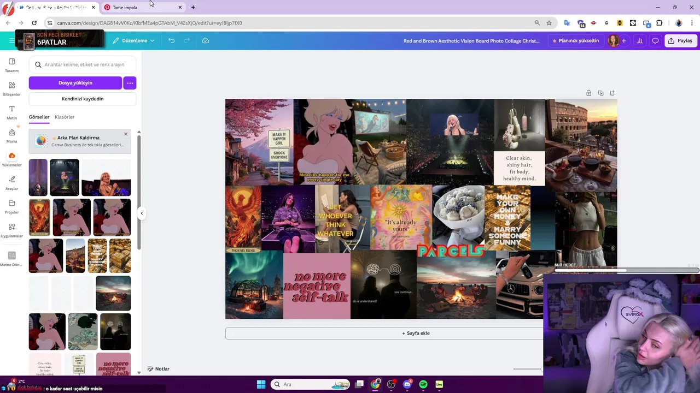Check the cloud save status icon
This screenshot has width=700, height=393.
205,40
